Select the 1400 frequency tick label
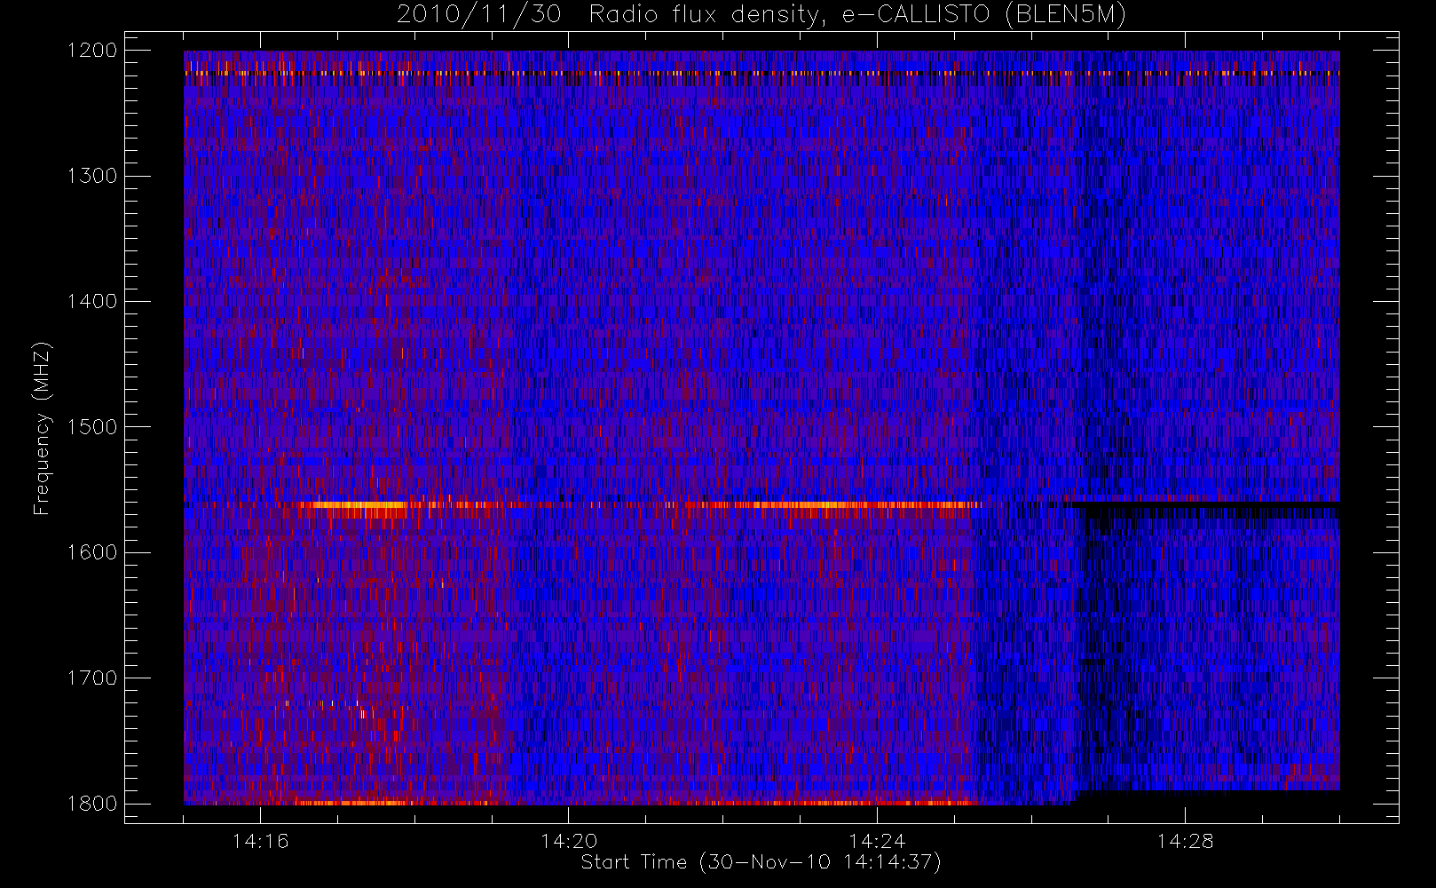Screen dimensions: 1436x888 point(93,302)
